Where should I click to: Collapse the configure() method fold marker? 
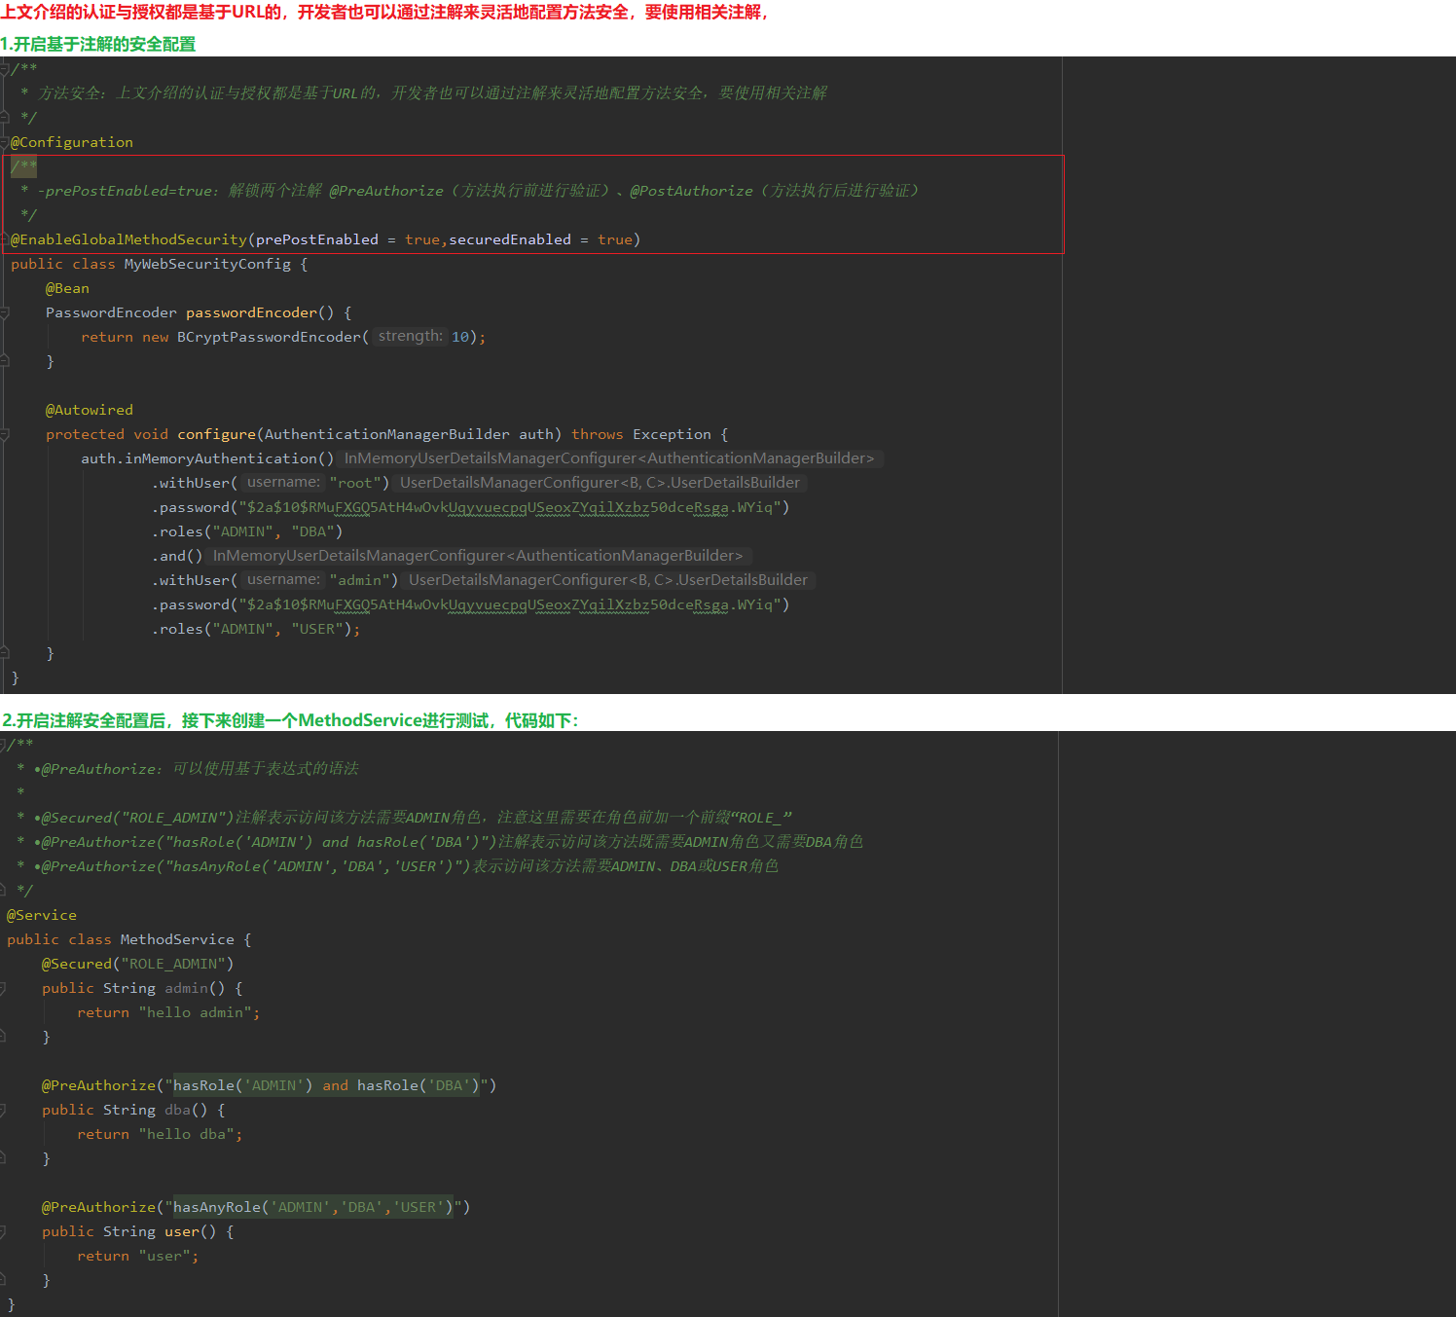pyautogui.click(x=5, y=434)
